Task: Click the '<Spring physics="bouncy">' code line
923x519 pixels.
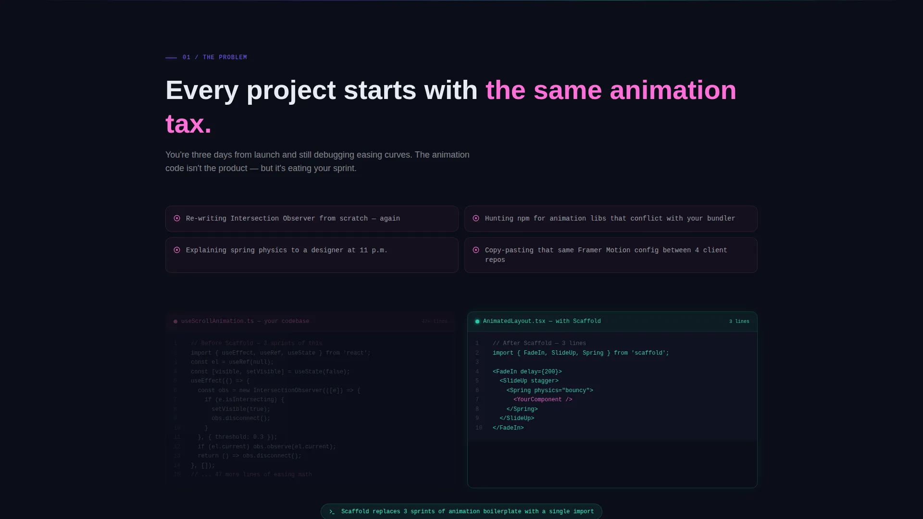Action: tap(549, 390)
